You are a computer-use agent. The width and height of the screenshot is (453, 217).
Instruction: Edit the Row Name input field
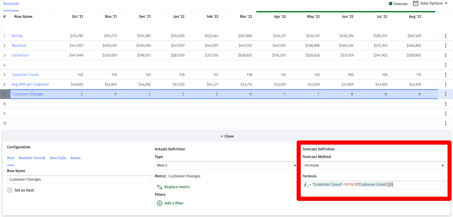[x=78, y=179]
